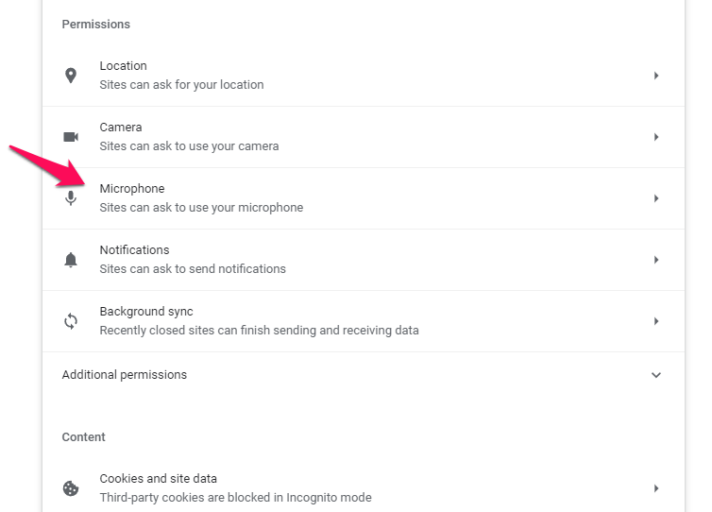Screen dimensions: 712x512
Task: Open Location permission via its arrow
Action: pyautogui.click(x=656, y=76)
